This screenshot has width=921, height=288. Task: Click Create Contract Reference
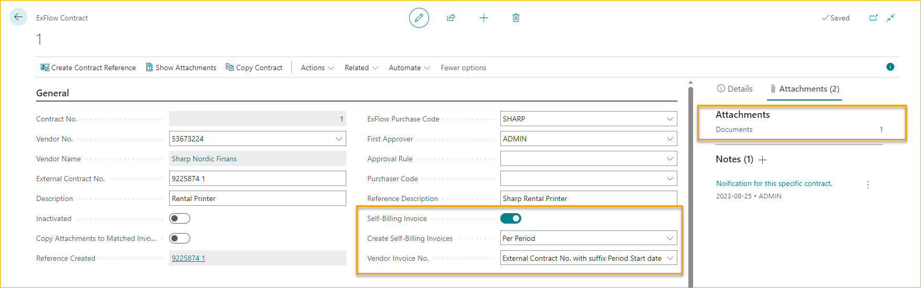88,68
